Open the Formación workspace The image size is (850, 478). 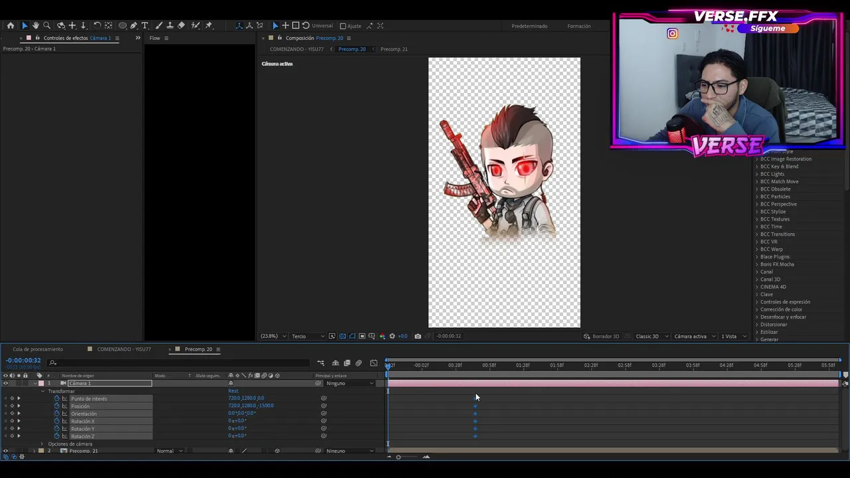[x=579, y=27]
